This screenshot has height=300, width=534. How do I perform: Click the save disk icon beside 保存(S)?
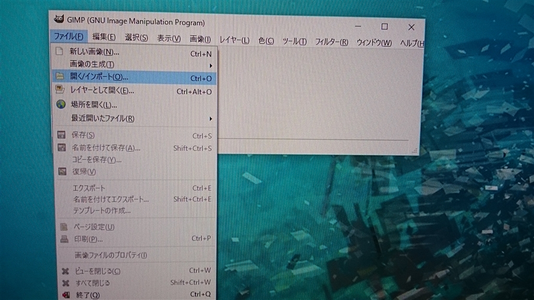pyautogui.click(x=62, y=135)
